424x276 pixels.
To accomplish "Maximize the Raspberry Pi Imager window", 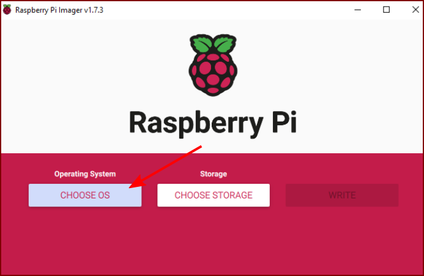I will (386, 10).
